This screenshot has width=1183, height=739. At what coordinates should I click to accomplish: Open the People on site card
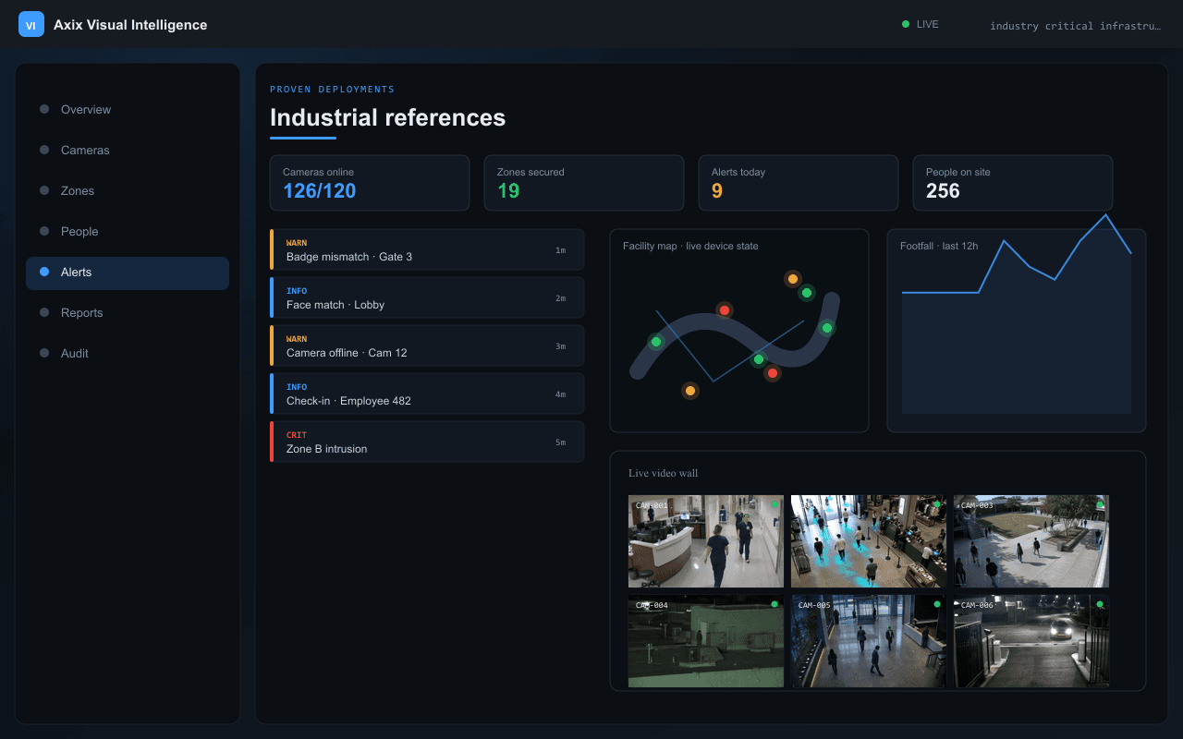1013,183
